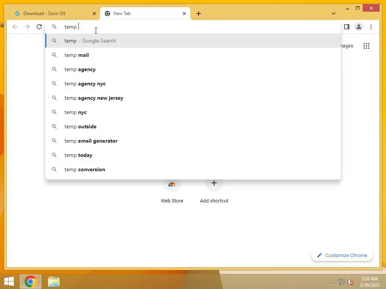Image resolution: width=386 pixels, height=289 pixels.
Task: Pick temp email generator suggestion
Action: (x=193, y=141)
